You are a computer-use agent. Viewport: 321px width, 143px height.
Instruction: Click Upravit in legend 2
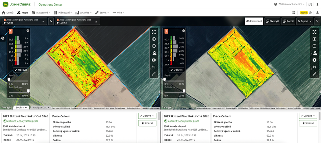pyautogui.click(x=176, y=70)
